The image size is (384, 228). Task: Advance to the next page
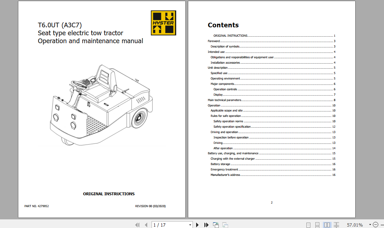(x=198, y=225)
